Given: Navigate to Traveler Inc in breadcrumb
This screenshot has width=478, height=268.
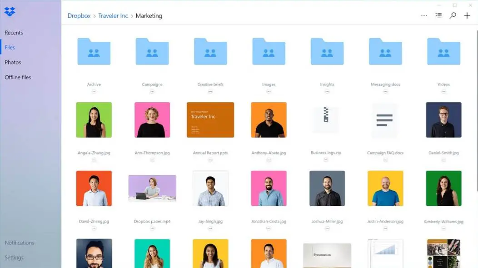Looking at the screenshot, I should [x=113, y=16].
